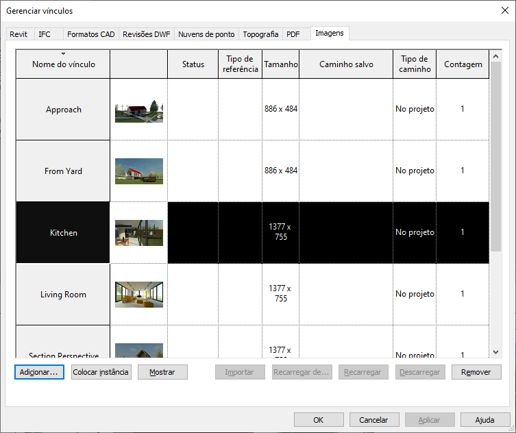Viewport: 516px width, 433px height.
Task: Click the Cancelar button
Action: click(374, 420)
